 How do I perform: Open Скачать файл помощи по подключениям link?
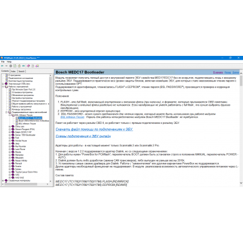coord(94,129)
